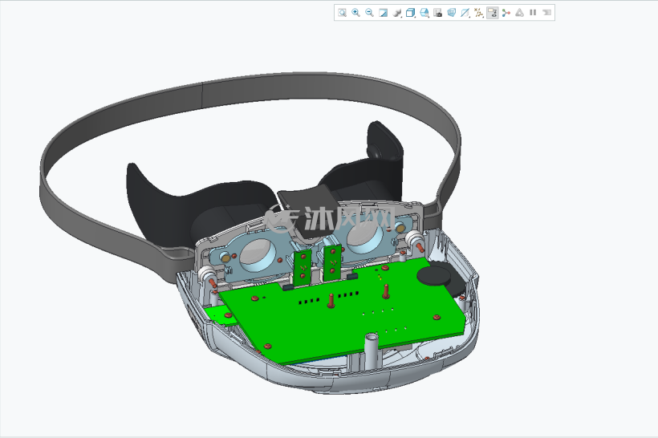Viewport: 658px width, 438px height.
Task: Click the last grey toolbar icon
Action: point(546,13)
